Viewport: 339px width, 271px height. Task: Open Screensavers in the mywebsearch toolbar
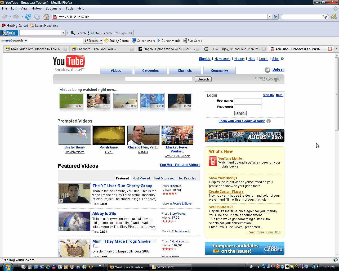[x=144, y=40]
